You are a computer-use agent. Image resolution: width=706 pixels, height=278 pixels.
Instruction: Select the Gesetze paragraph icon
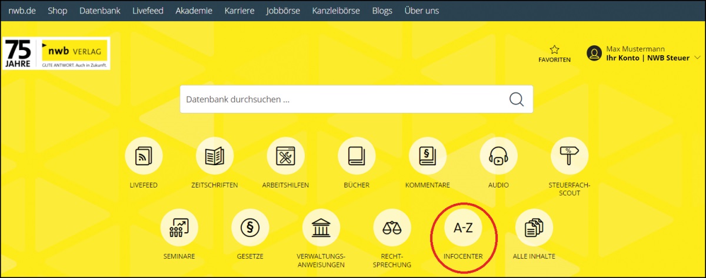click(x=250, y=227)
